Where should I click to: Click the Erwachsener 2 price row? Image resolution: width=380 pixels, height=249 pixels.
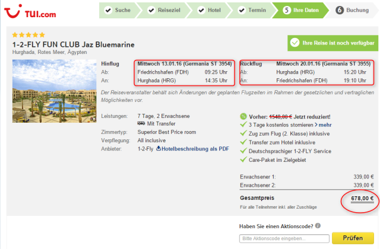(307, 186)
